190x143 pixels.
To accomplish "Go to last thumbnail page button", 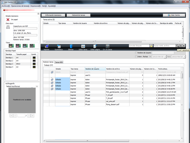I will click(32, 115).
